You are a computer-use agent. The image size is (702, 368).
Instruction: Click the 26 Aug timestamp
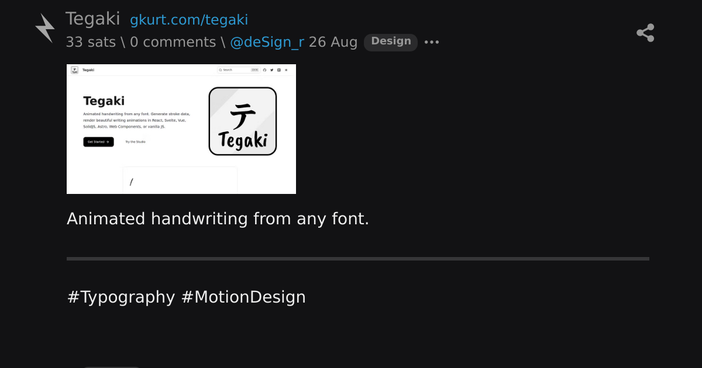pos(333,42)
